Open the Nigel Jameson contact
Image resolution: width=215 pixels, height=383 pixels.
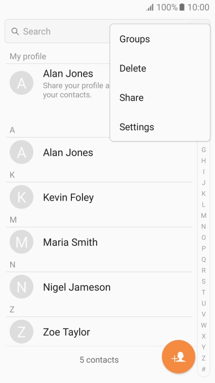(99, 287)
